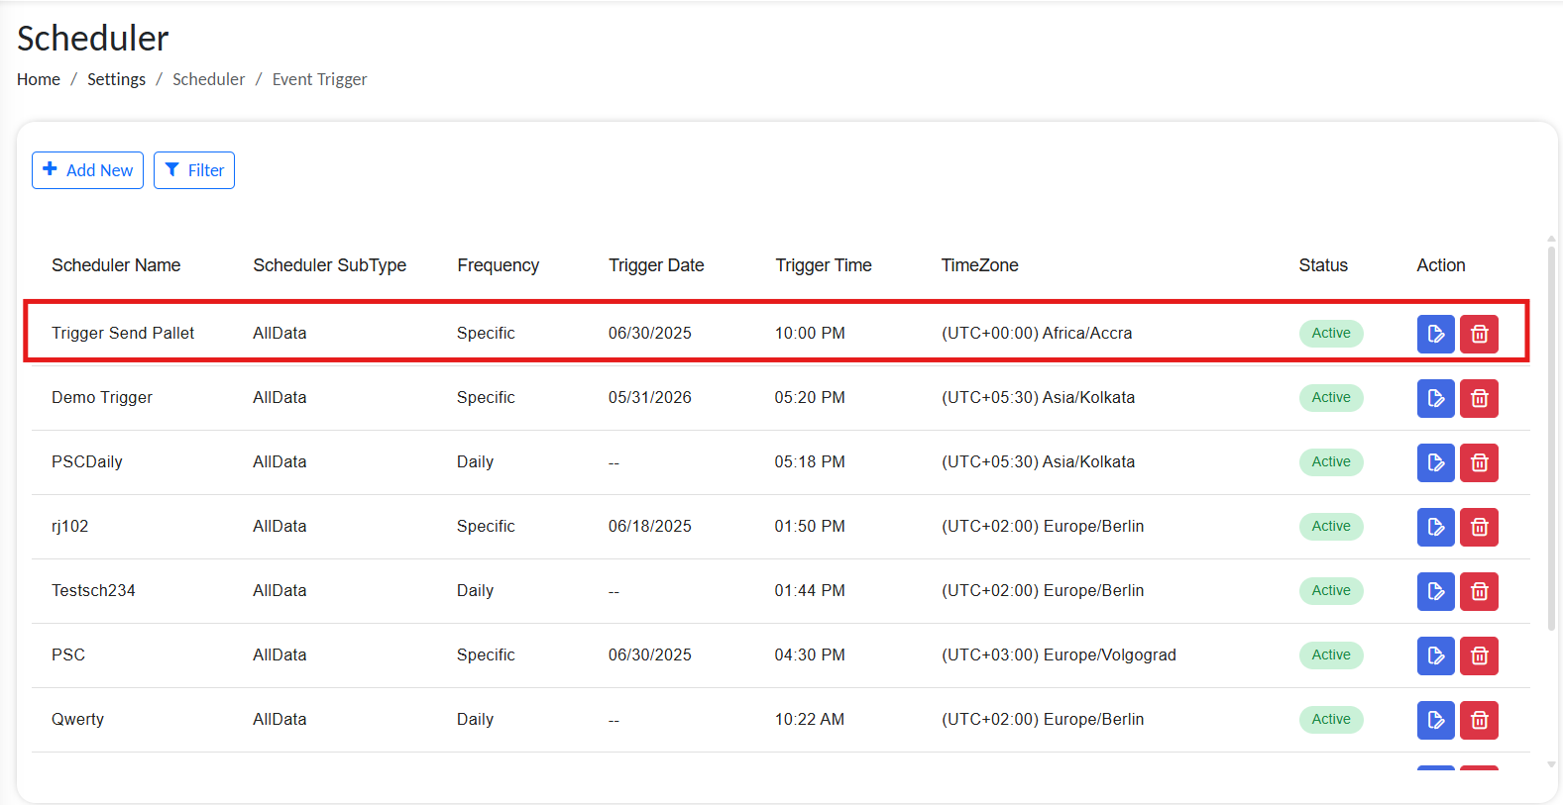Click the Add New button
The width and height of the screenshot is (1563, 805).
87,170
